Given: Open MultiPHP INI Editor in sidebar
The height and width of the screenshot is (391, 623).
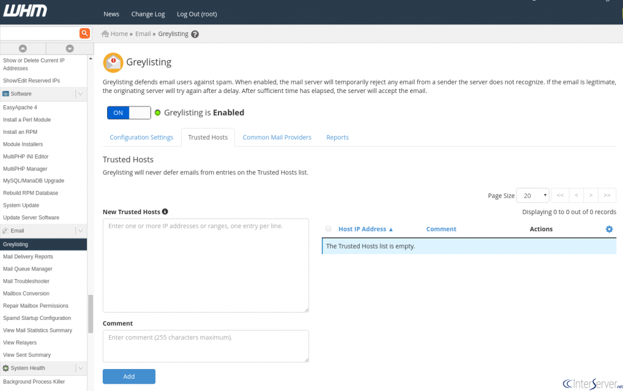Looking at the screenshot, I should [26, 156].
